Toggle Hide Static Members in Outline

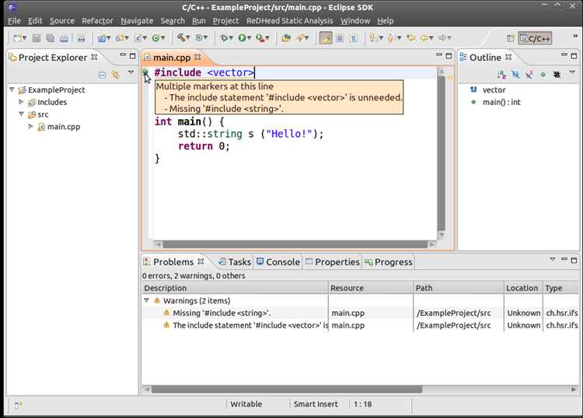click(x=529, y=75)
